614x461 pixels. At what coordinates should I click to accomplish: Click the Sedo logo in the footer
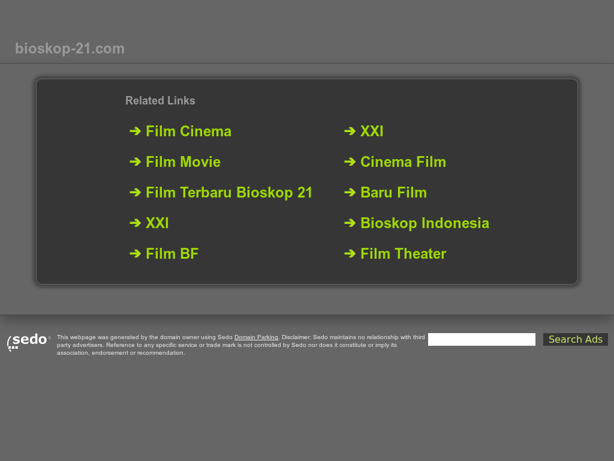coord(28,341)
